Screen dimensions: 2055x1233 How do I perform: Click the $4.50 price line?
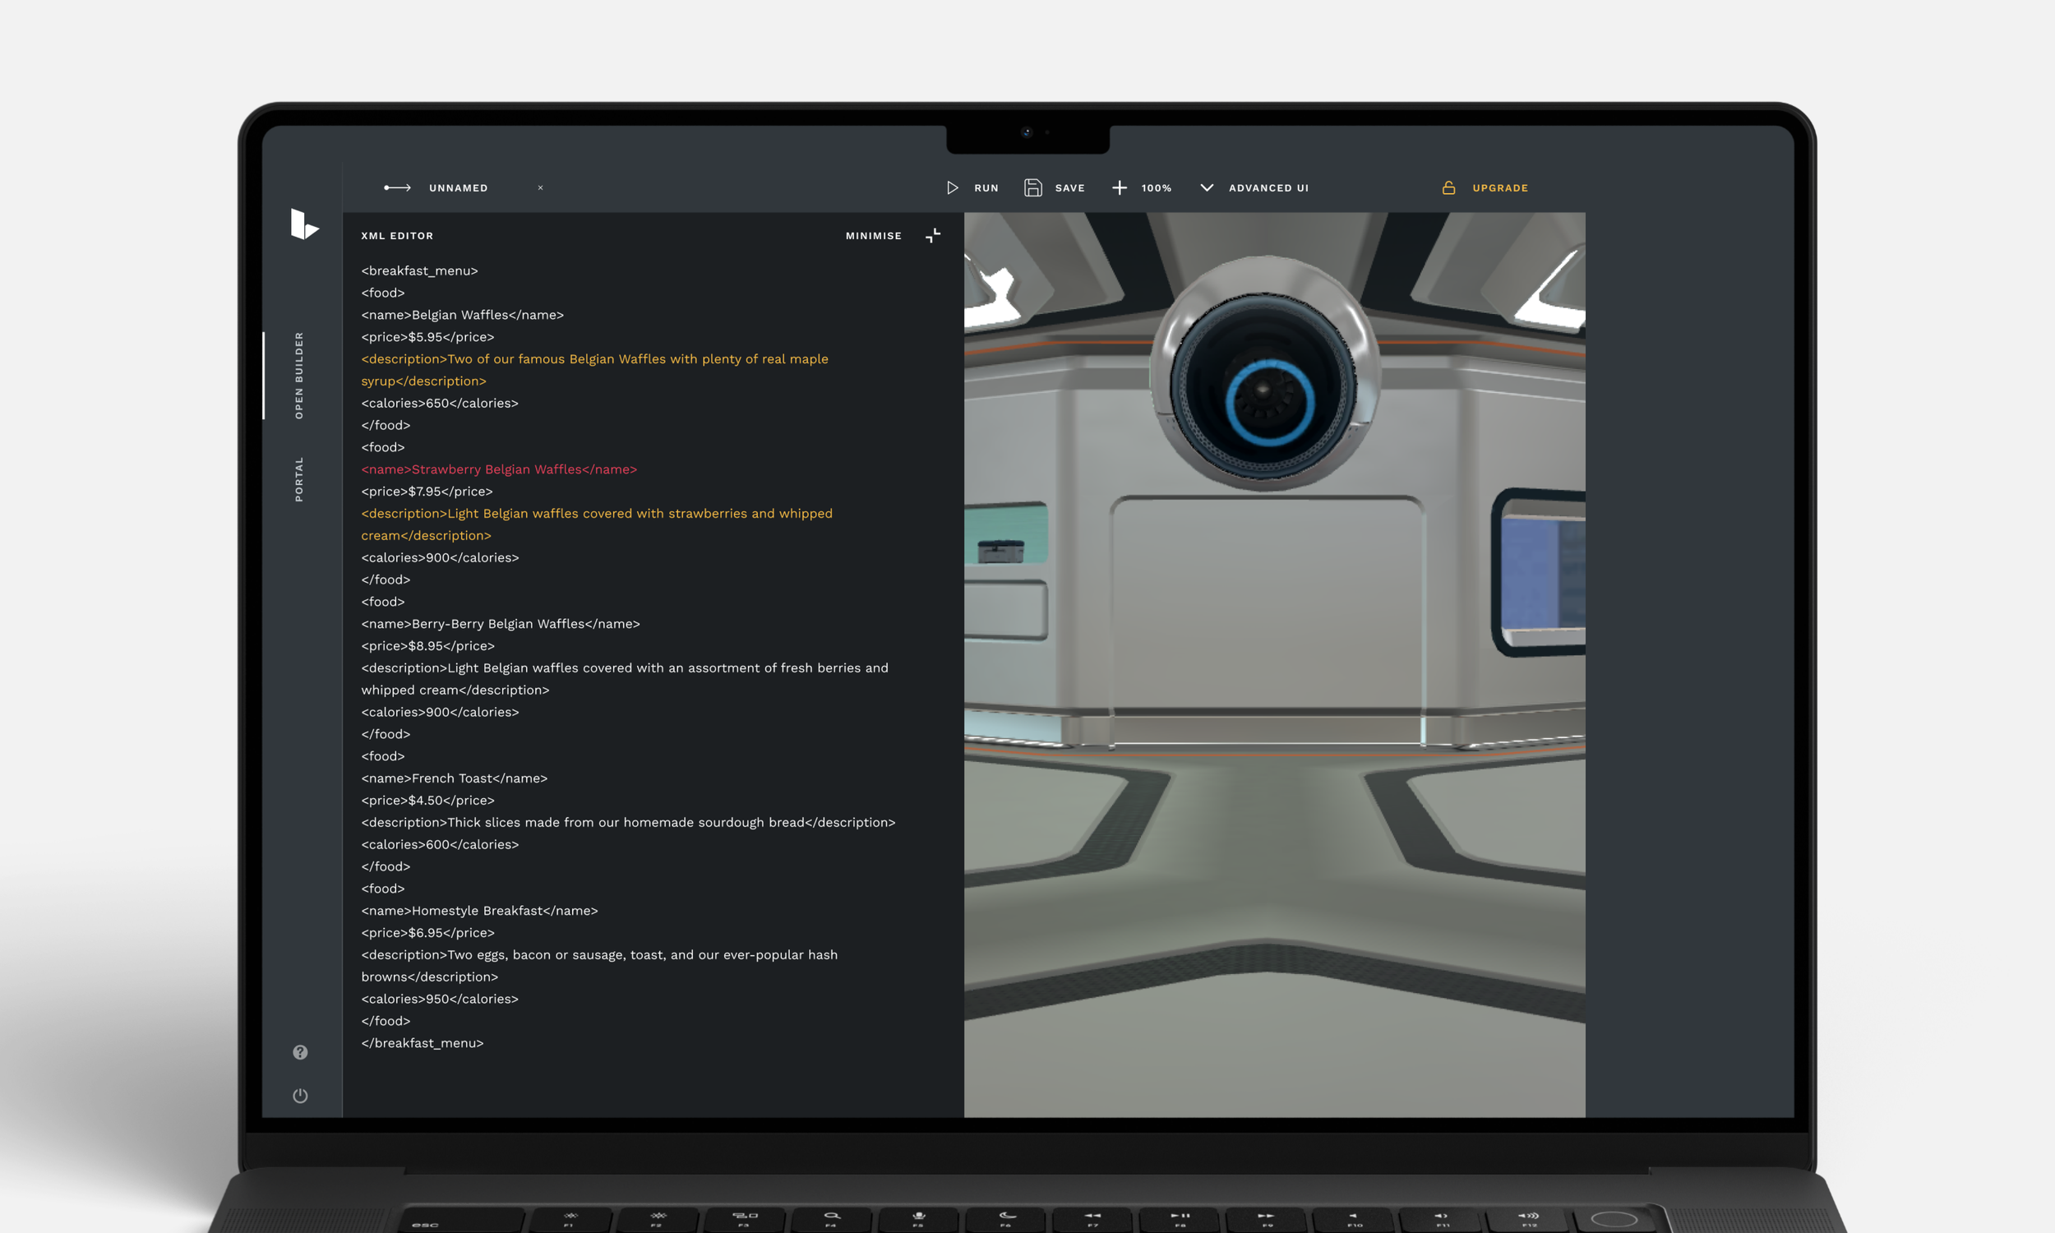point(427,801)
